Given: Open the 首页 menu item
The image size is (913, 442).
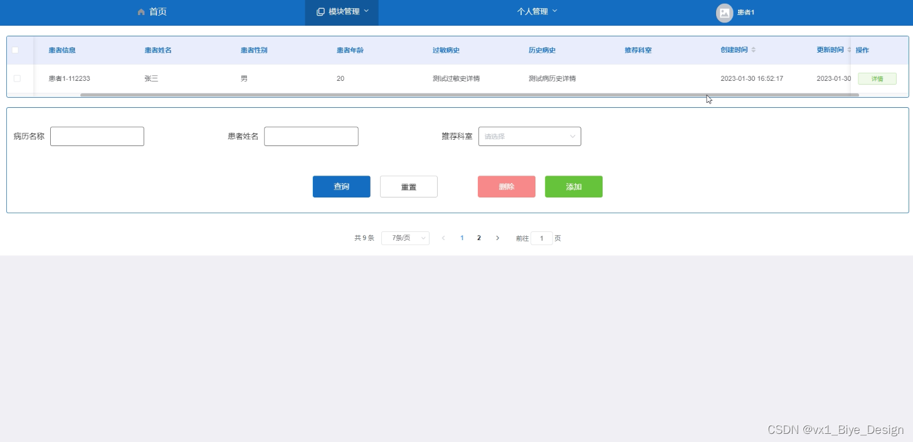Looking at the screenshot, I should point(152,12).
